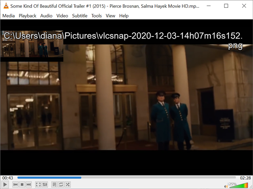Toggle loop repeat mode

click(x=61, y=184)
